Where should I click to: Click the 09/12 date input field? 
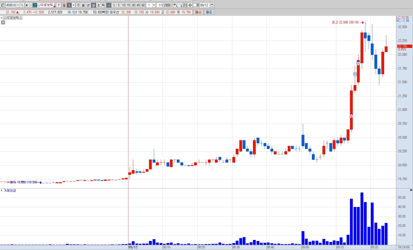(x=204, y=5)
